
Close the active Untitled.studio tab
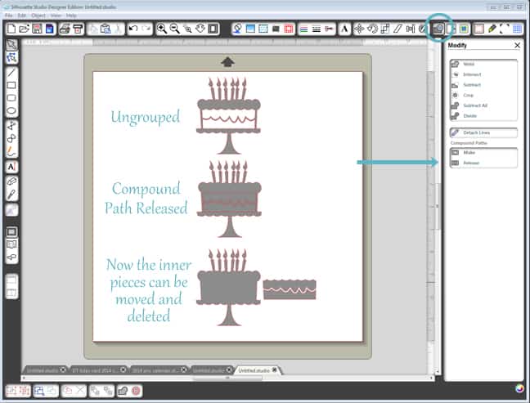pyautogui.click(x=275, y=370)
